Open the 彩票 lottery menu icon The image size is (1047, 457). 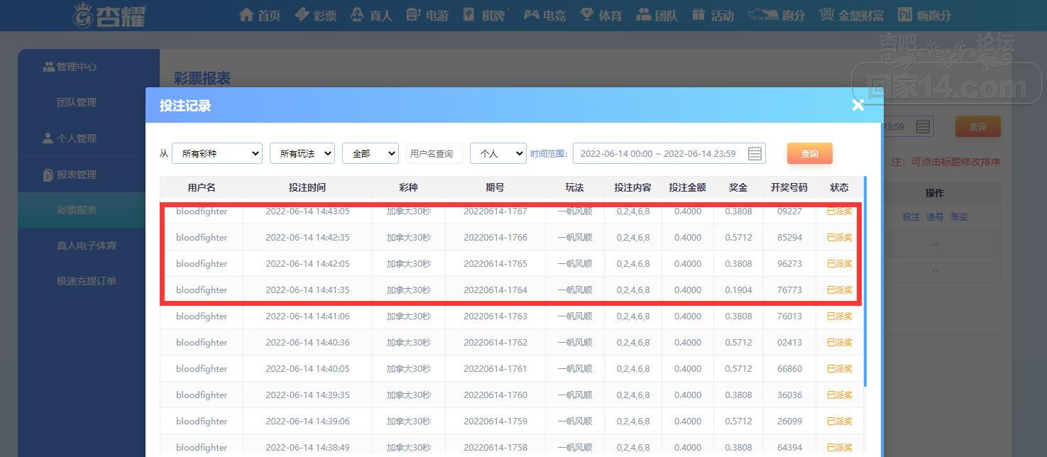point(302,14)
